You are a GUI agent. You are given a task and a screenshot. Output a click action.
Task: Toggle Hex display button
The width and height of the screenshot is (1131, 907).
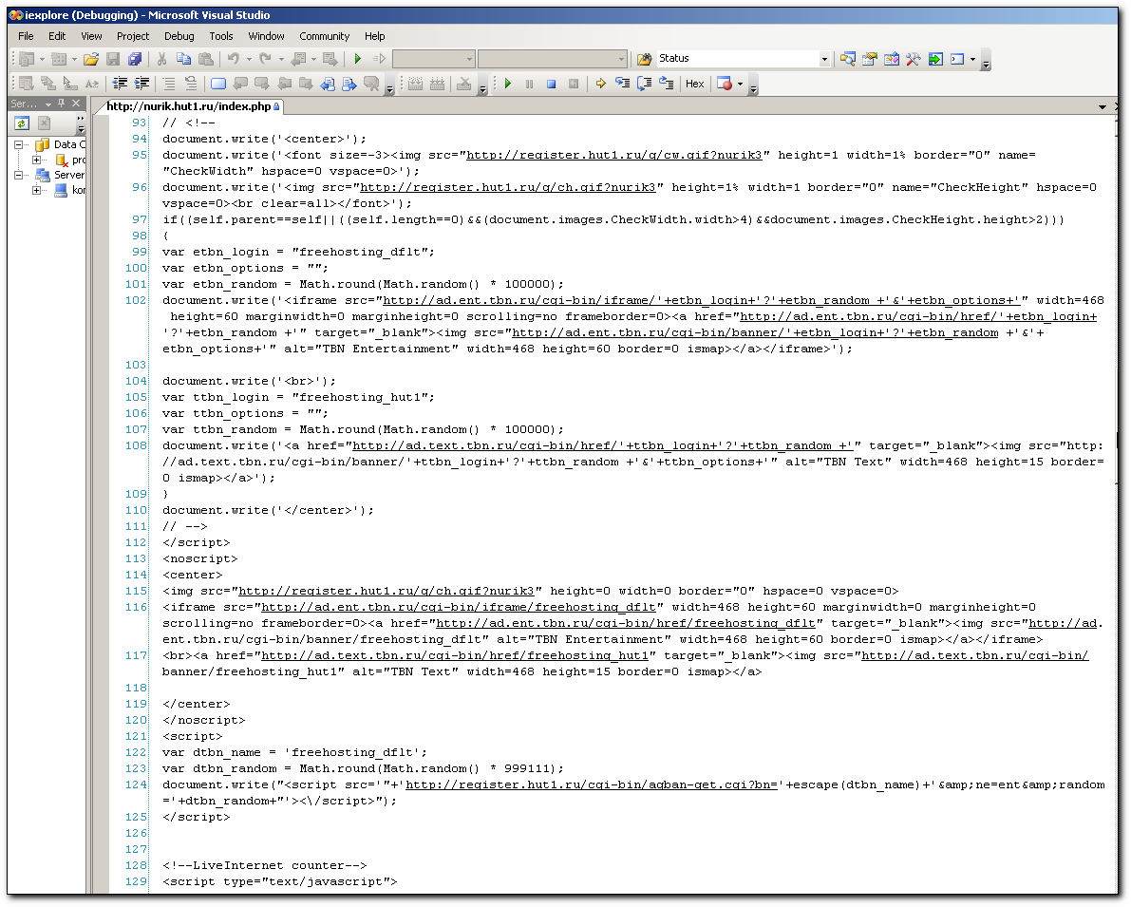pyautogui.click(x=694, y=84)
